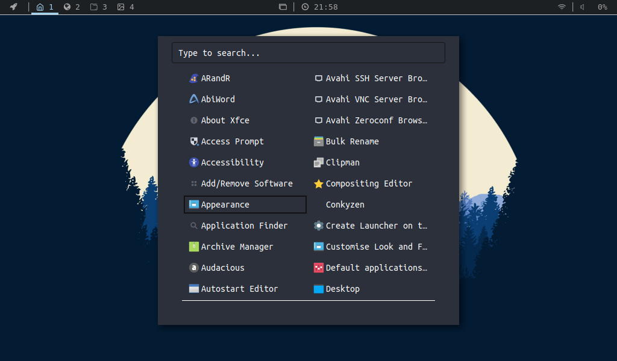Open the Wi-Fi network indicator
This screenshot has width=617, height=361.
click(562, 7)
